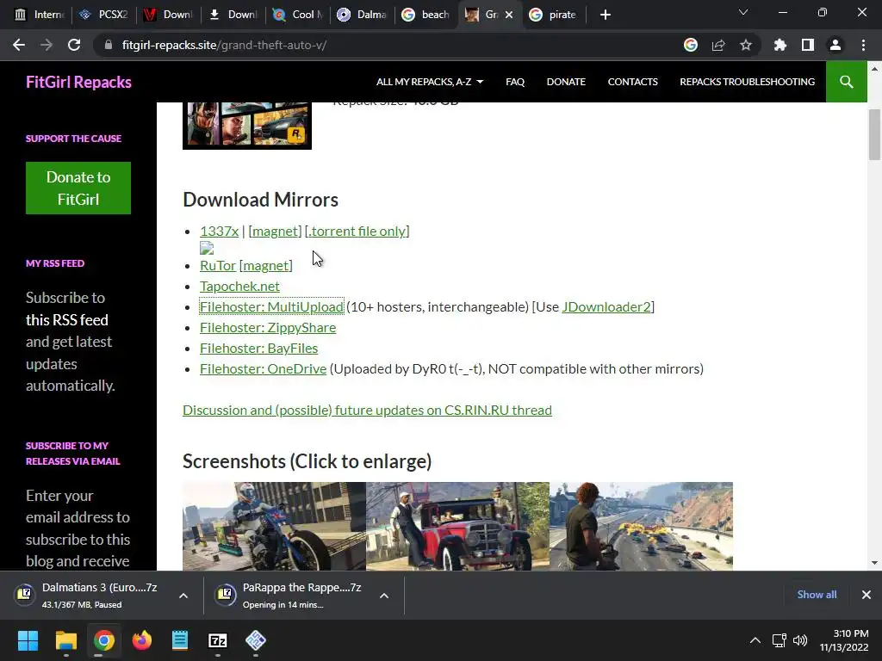Open the Windows Start menu
This screenshot has height=661, width=882.
click(x=28, y=640)
